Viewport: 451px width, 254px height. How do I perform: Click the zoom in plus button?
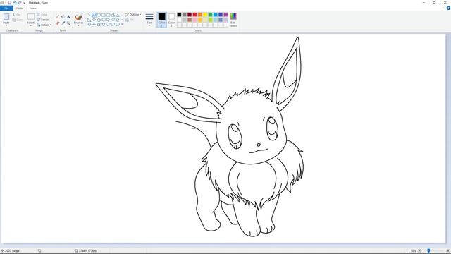pos(448,251)
